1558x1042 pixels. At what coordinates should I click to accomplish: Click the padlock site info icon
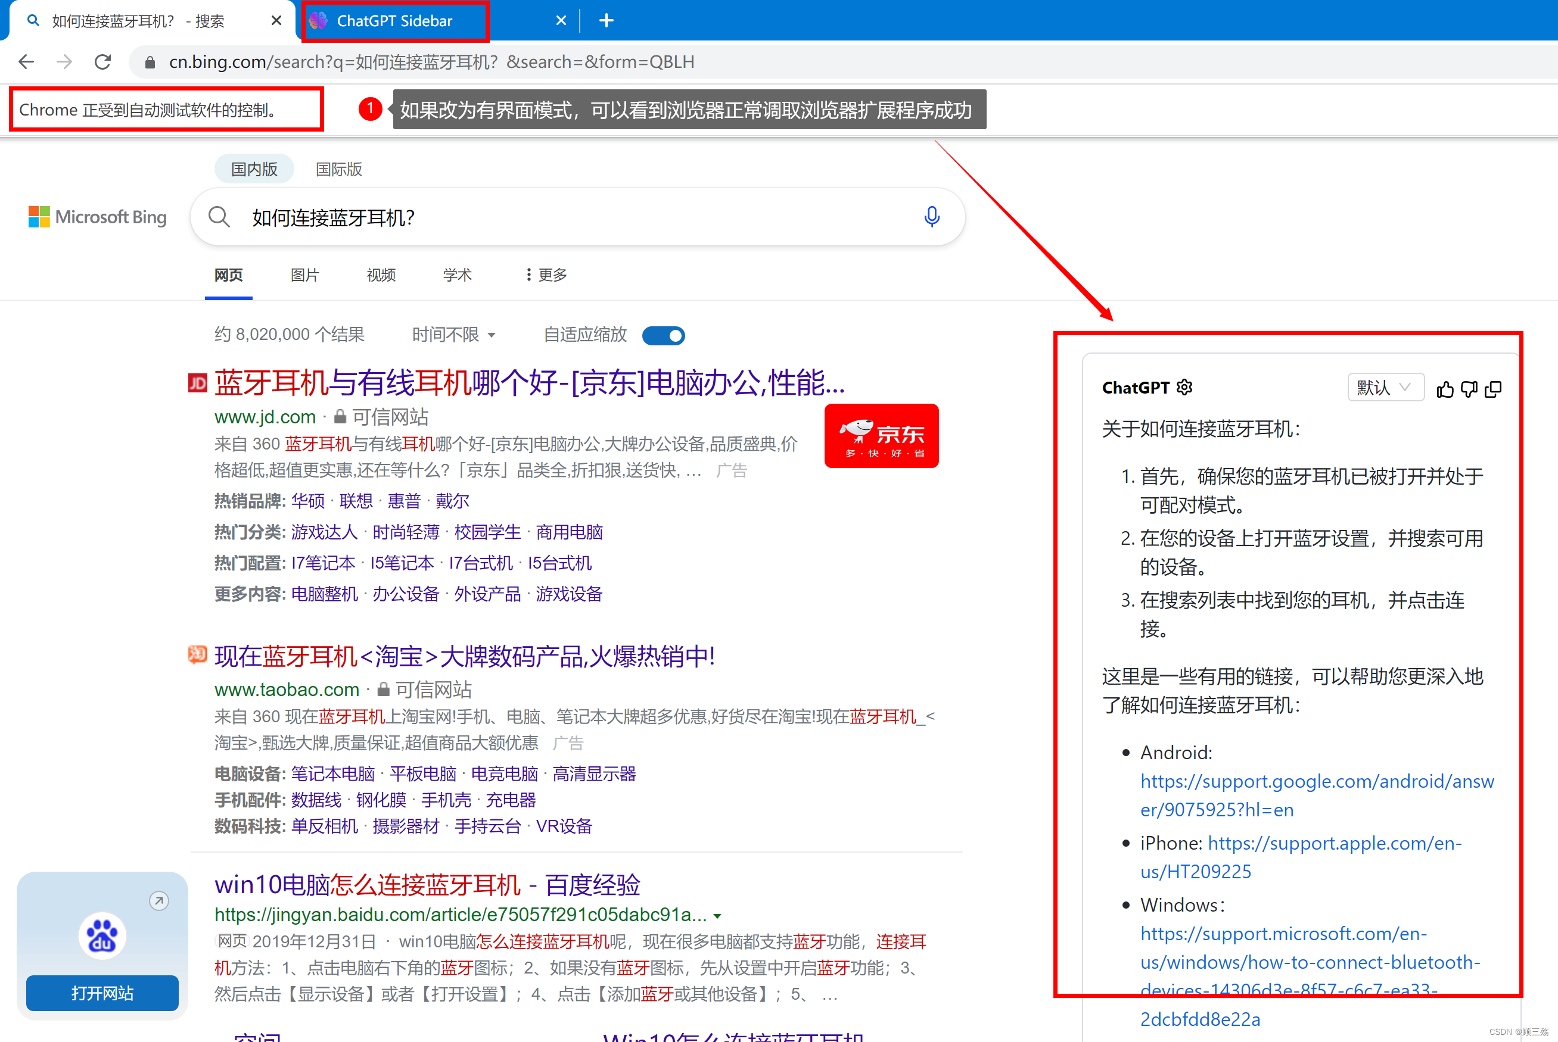[150, 63]
